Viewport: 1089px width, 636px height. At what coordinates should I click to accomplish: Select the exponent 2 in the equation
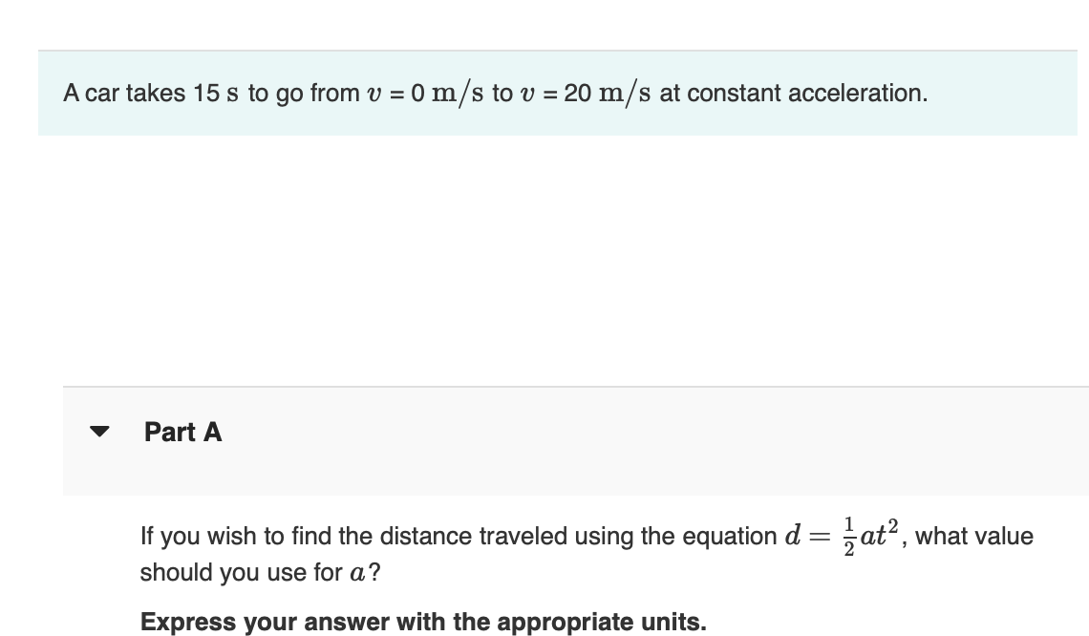pos(898,526)
